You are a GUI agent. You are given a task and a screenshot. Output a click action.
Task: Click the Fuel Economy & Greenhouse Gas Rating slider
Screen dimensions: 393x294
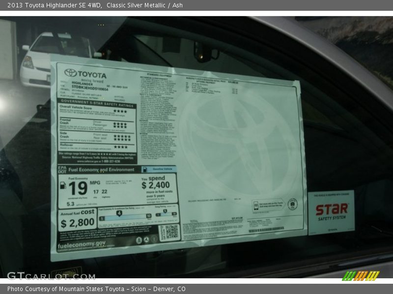tap(125, 216)
